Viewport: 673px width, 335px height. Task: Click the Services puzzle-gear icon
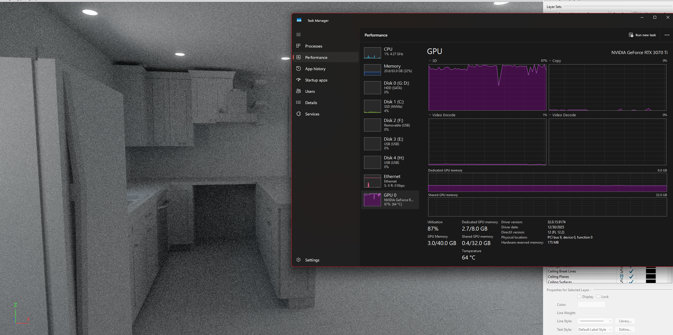tap(298, 114)
